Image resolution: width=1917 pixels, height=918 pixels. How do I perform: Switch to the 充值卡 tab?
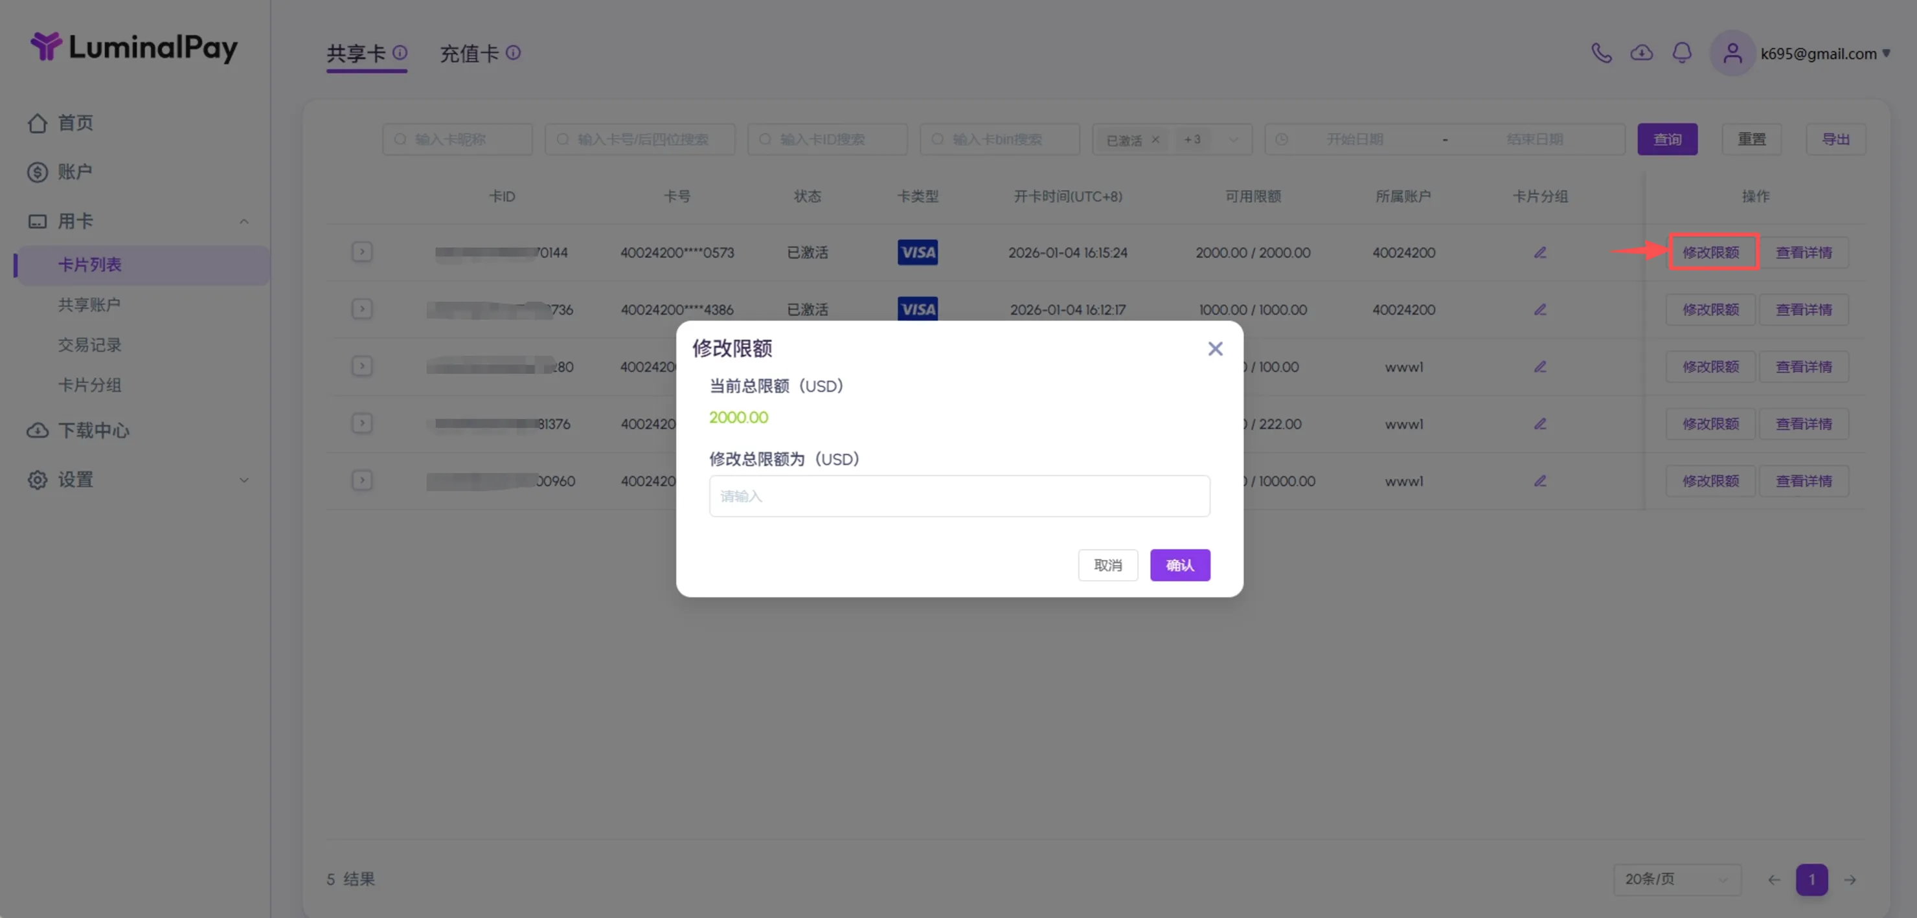tap(470, 54)
